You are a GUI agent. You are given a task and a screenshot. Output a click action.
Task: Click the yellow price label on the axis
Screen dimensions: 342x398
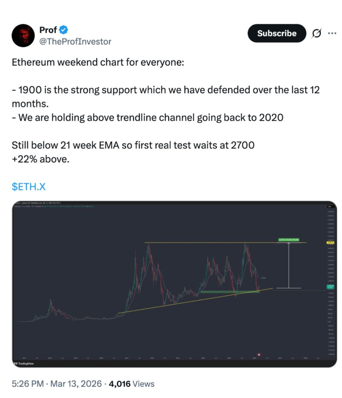[x=330, y=243]
